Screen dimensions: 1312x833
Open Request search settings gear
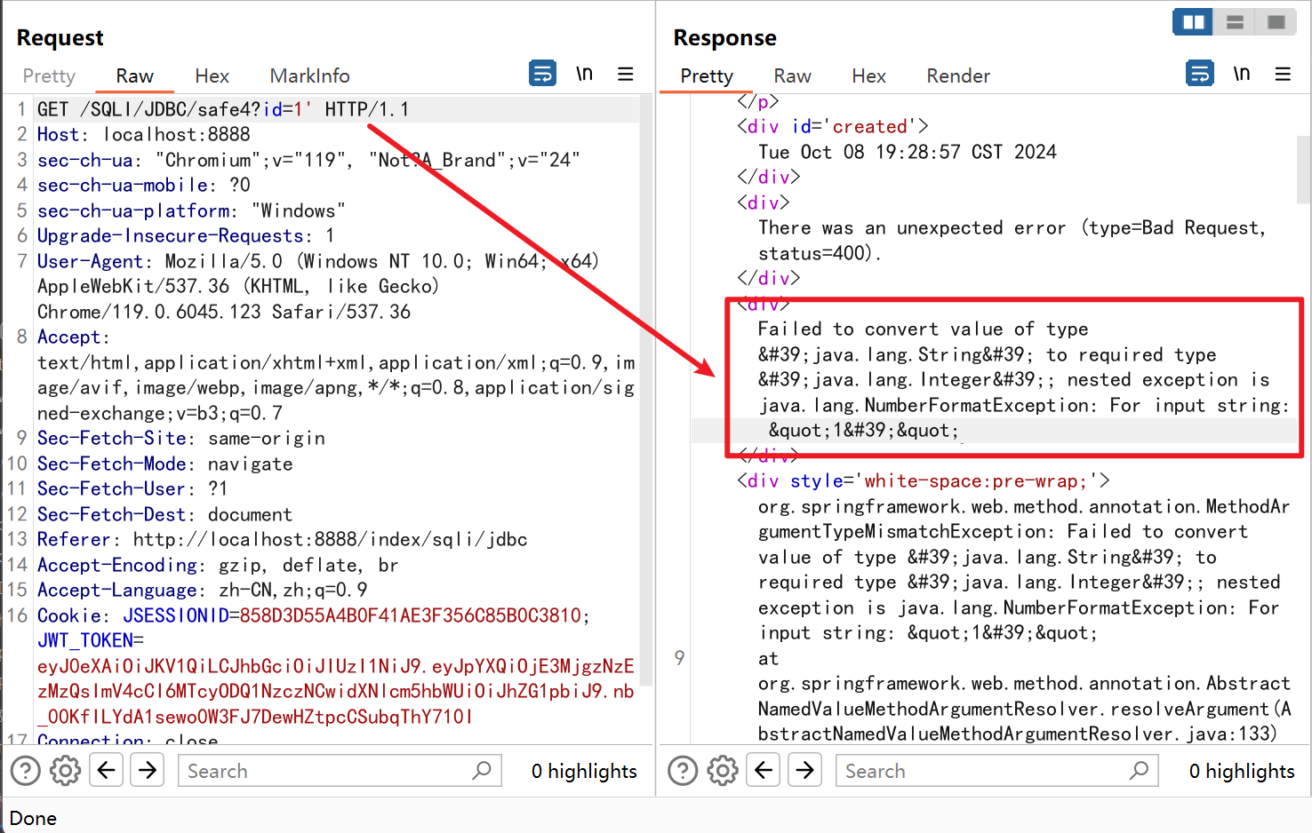pos(65,771)
